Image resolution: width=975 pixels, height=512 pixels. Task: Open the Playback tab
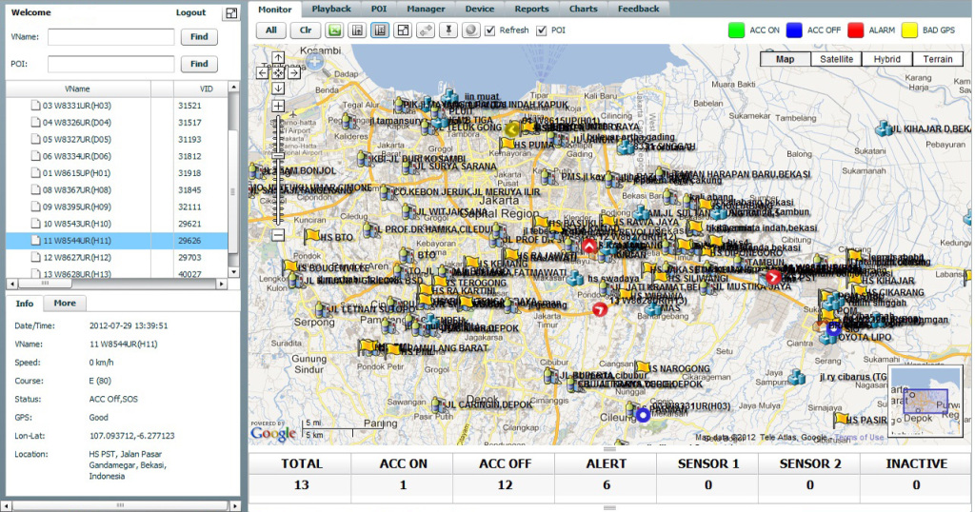[331, 9]
